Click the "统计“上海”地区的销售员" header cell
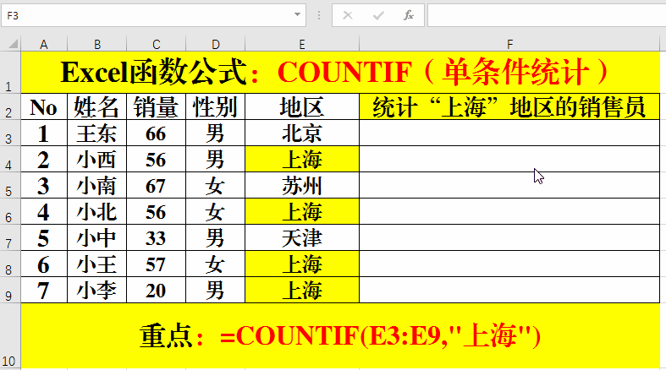Screen dimensions: 666x370 point(509,106)
